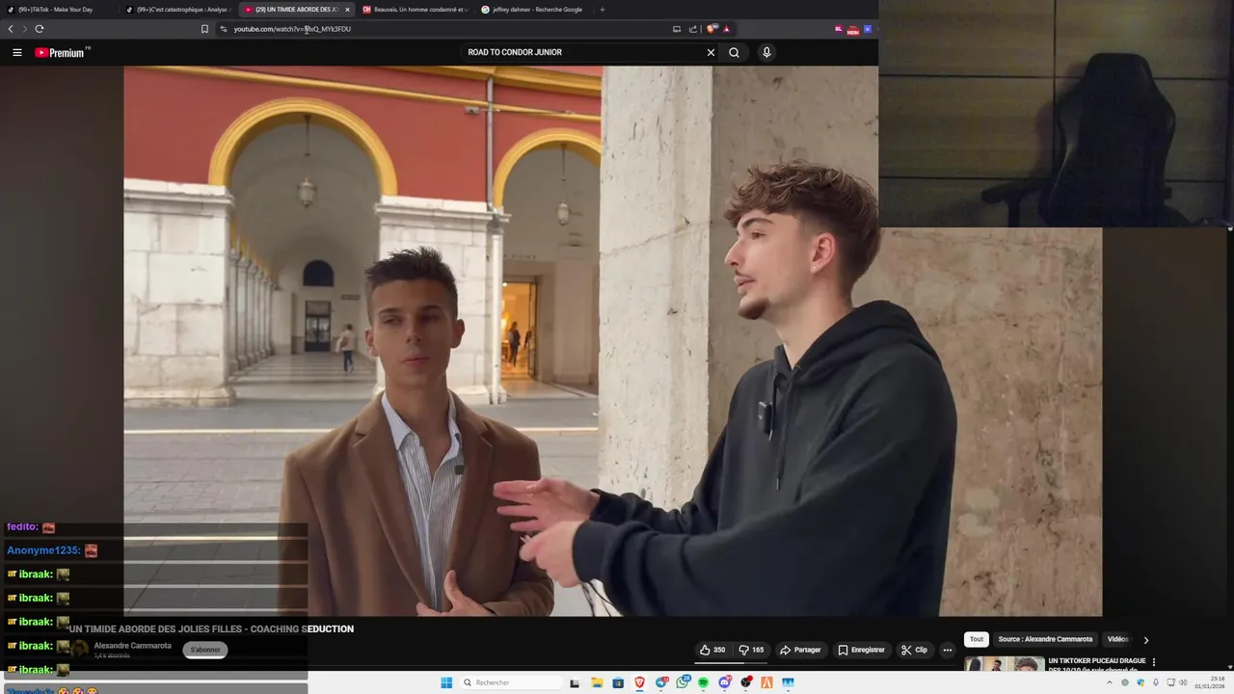The height and width of the screenshot is (694, 1234).
Task: Click the suggested video thumbnail
Action: click(x=1004, y=665)
